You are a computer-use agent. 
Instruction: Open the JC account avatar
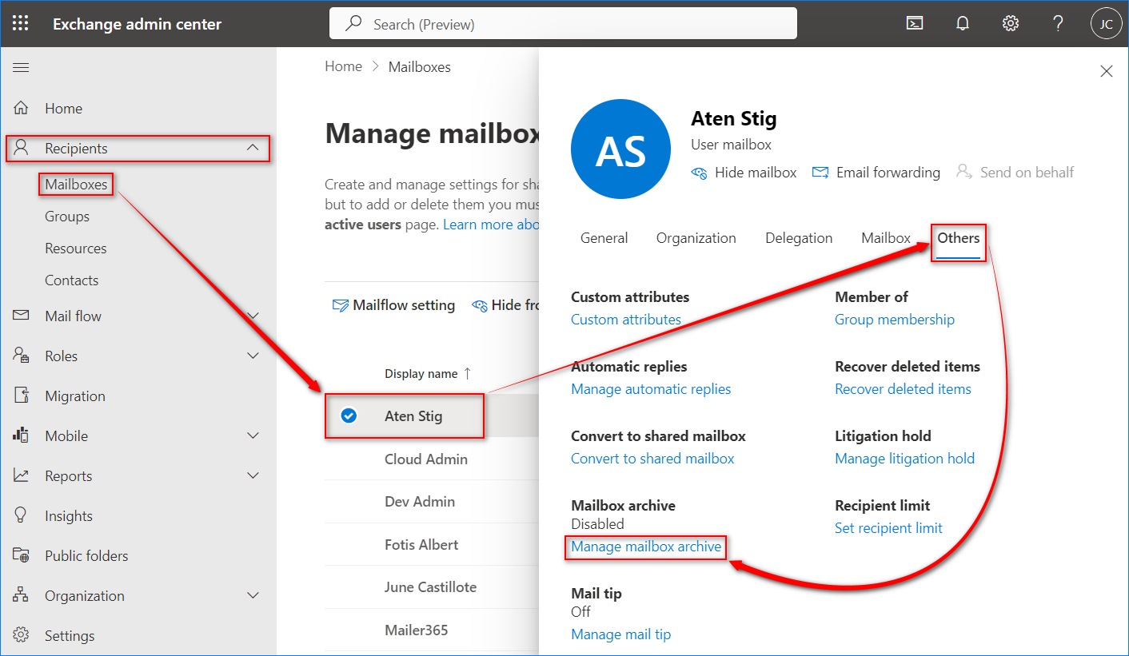click(x=1107, y=24)
